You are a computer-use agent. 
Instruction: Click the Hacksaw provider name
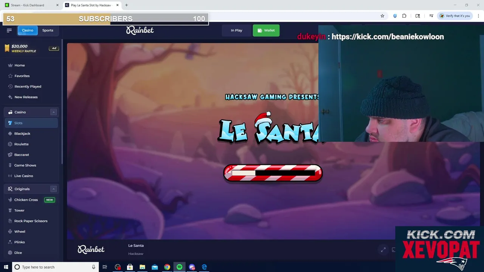136,254
